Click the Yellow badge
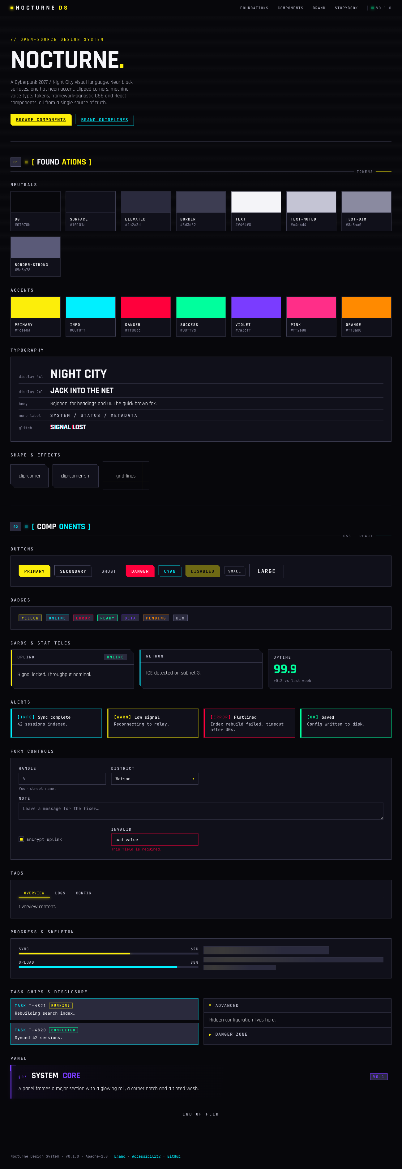 30,618
